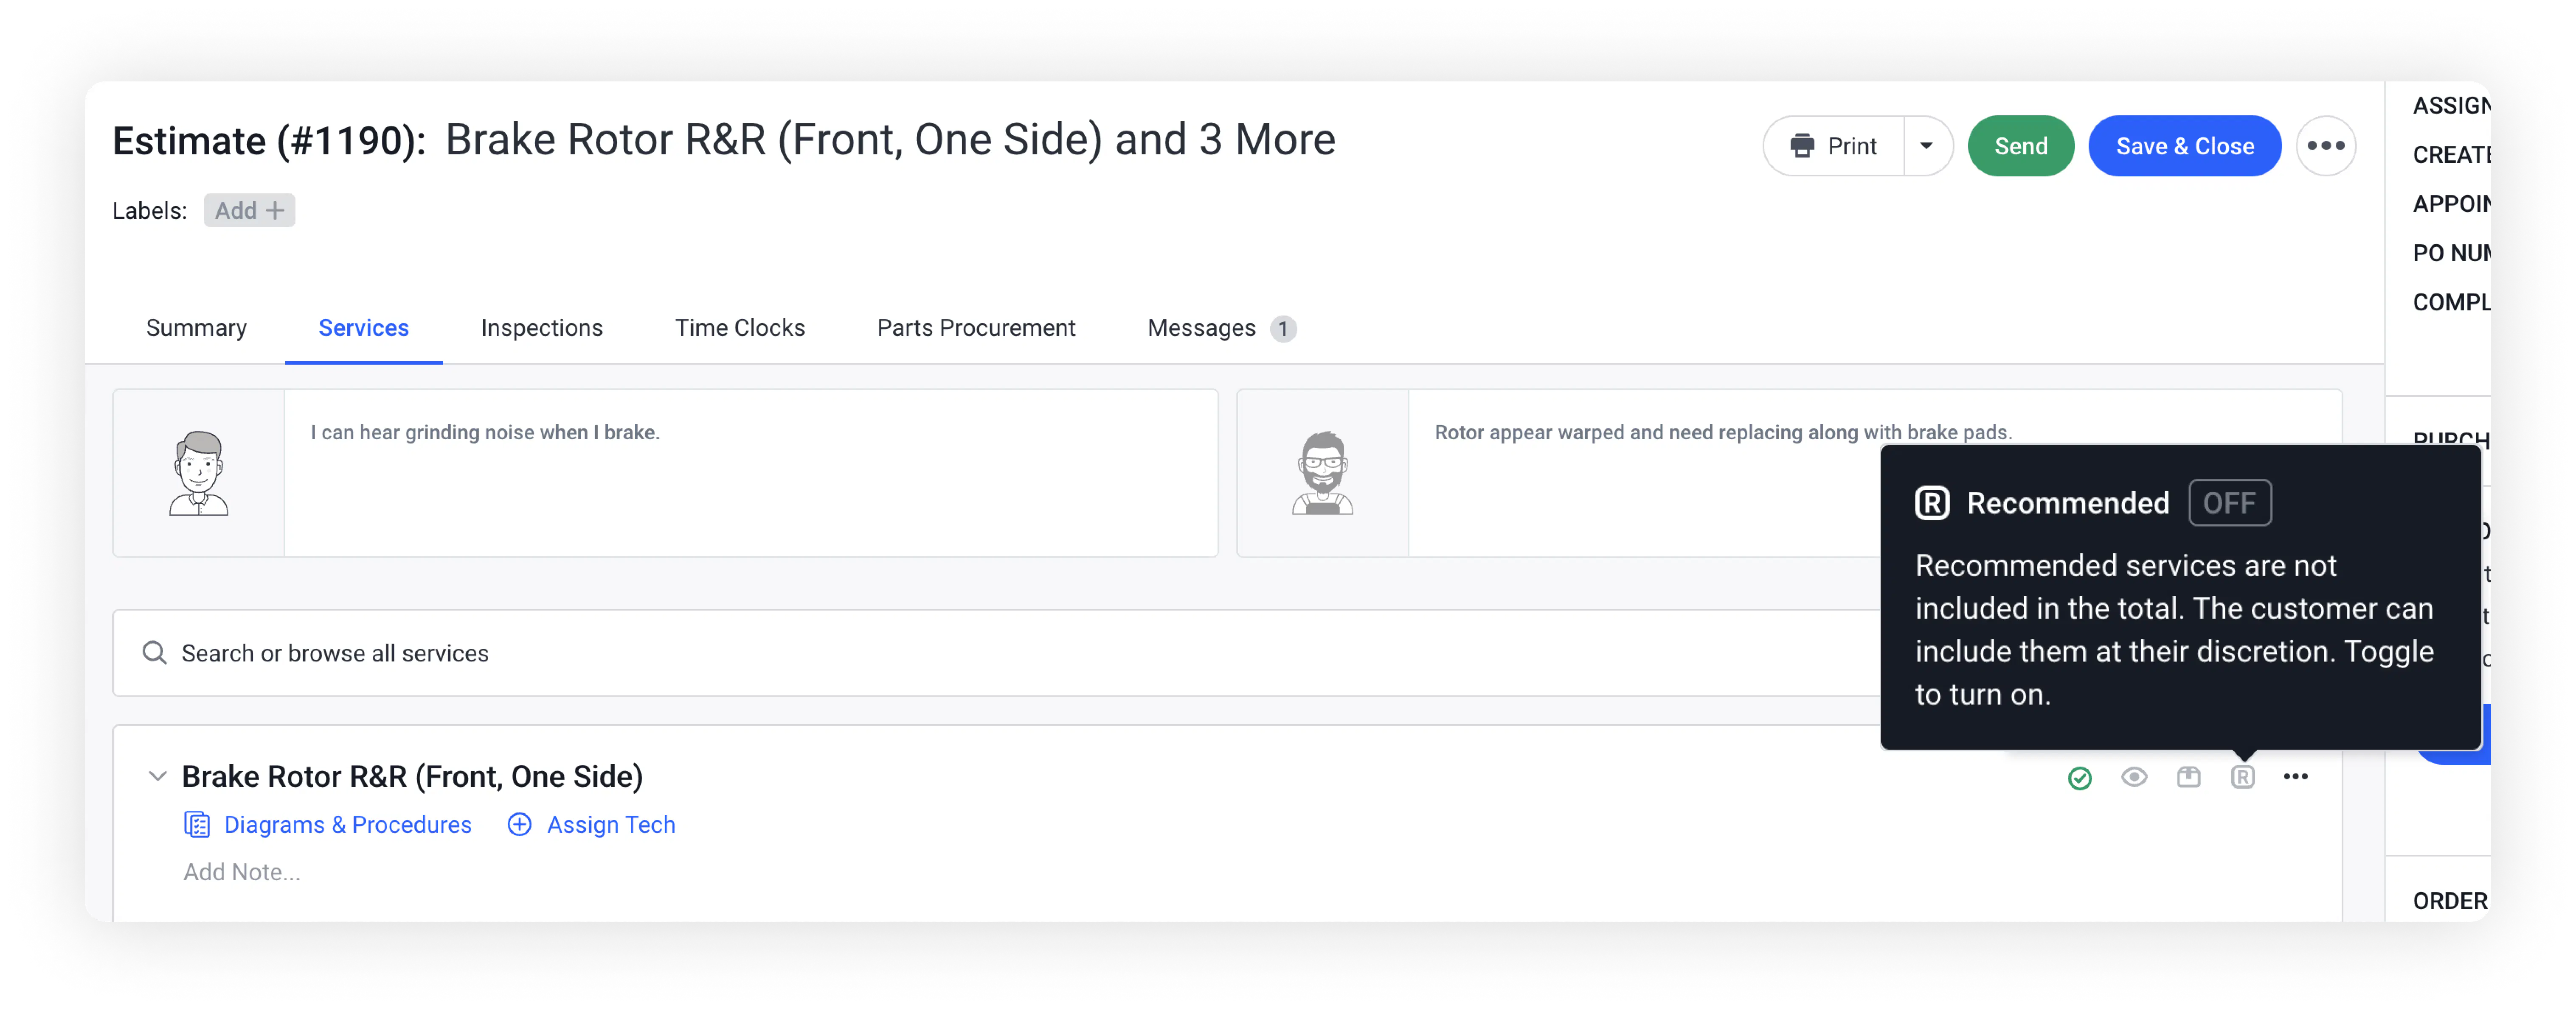Collapse the Brake Rotor R&R service chevron
This screenshot has height=1010, width=2576.
point(157,776)
